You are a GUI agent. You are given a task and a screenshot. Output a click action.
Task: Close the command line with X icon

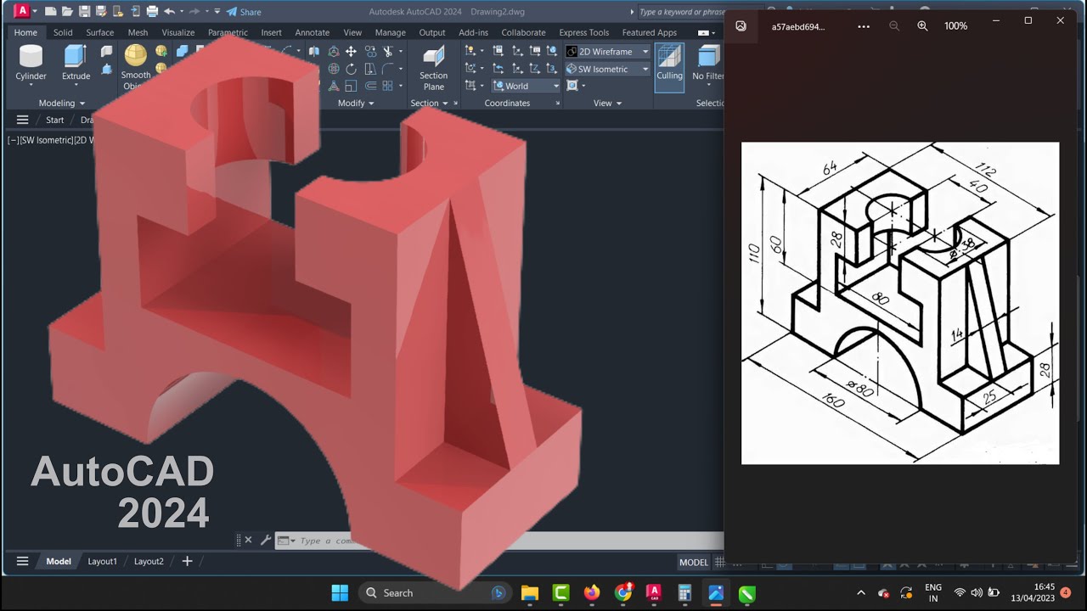[248, 540]
